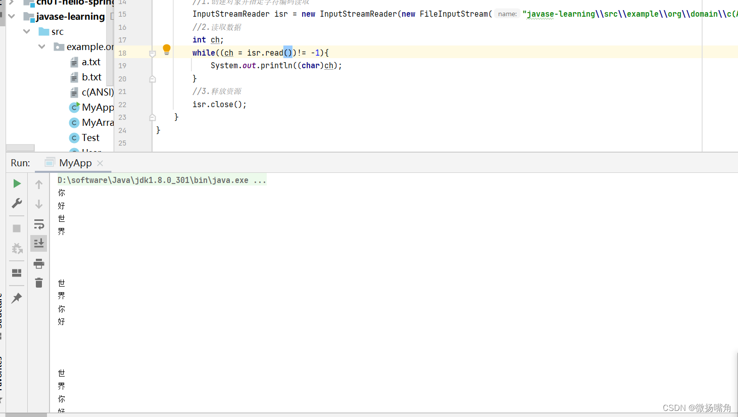This screenshot has height=417, width=738.
Task: Click the project tree horizontal scrollbar
Action: pos(20,148)
